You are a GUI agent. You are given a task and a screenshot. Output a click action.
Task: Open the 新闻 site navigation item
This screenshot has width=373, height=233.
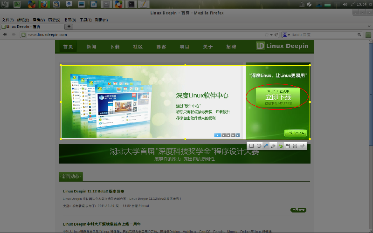(x=91, y=47)
